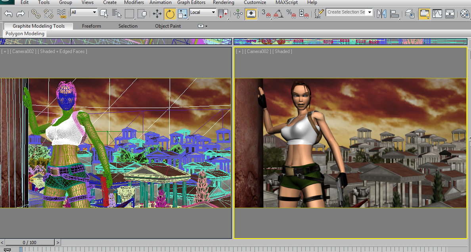Expand the Local reference coordinate dropdown

[203, 12]
